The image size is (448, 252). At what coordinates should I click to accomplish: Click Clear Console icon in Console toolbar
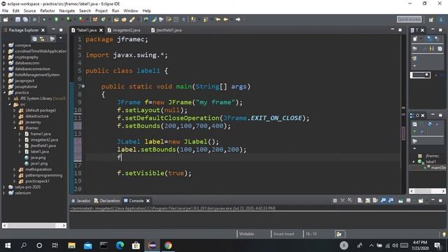[360, 201]
